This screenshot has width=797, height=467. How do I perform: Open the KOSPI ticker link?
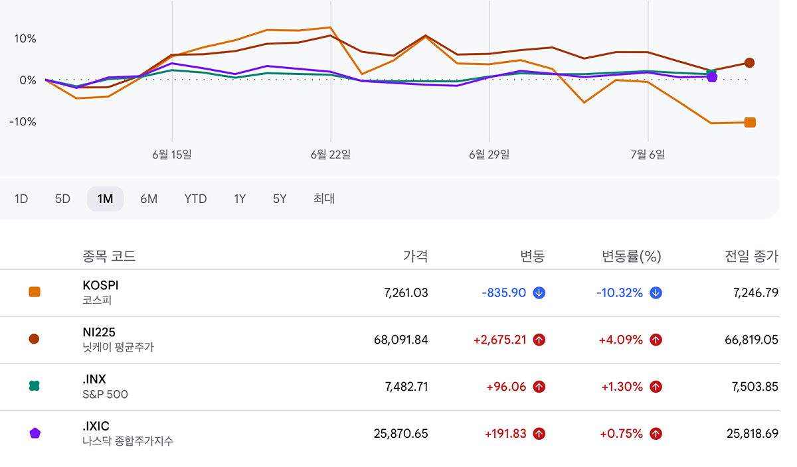click(x=100, y=285)
